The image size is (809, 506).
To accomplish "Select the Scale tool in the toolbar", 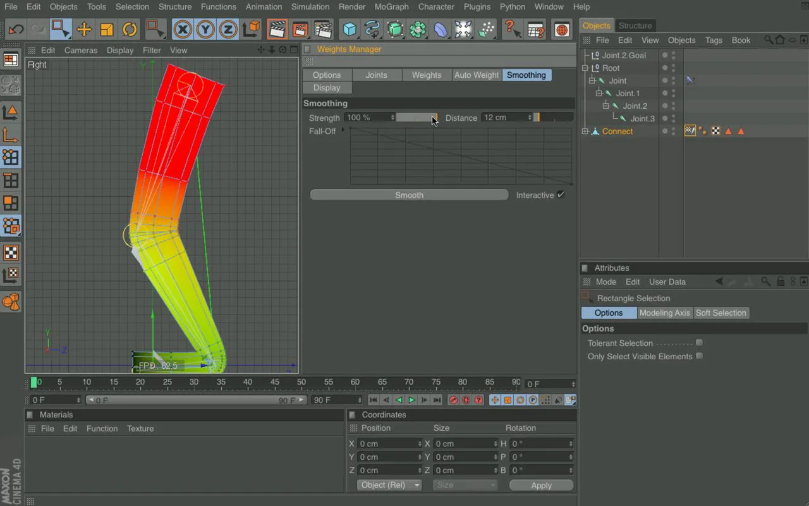I will coord(107,29).
